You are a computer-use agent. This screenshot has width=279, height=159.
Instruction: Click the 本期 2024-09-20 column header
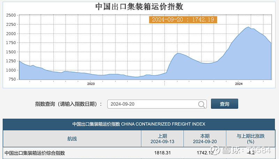pyautogui.click(x=205, y=139)
